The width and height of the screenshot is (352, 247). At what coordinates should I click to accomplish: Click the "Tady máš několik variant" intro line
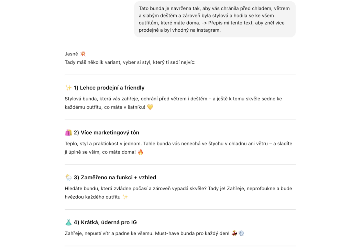(130, 62)
